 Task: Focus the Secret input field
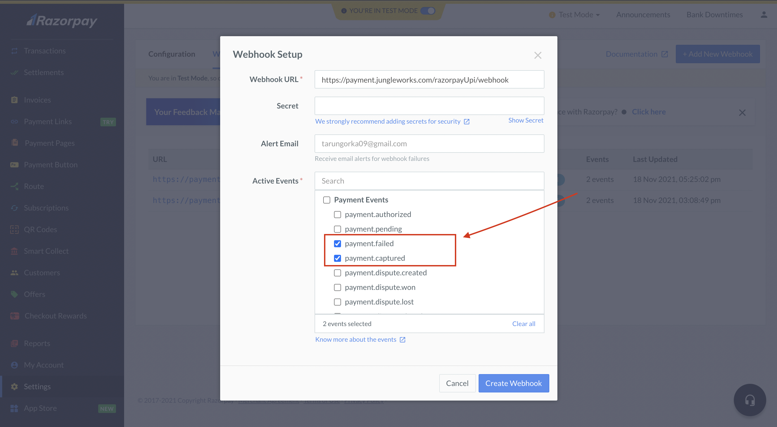429,106
